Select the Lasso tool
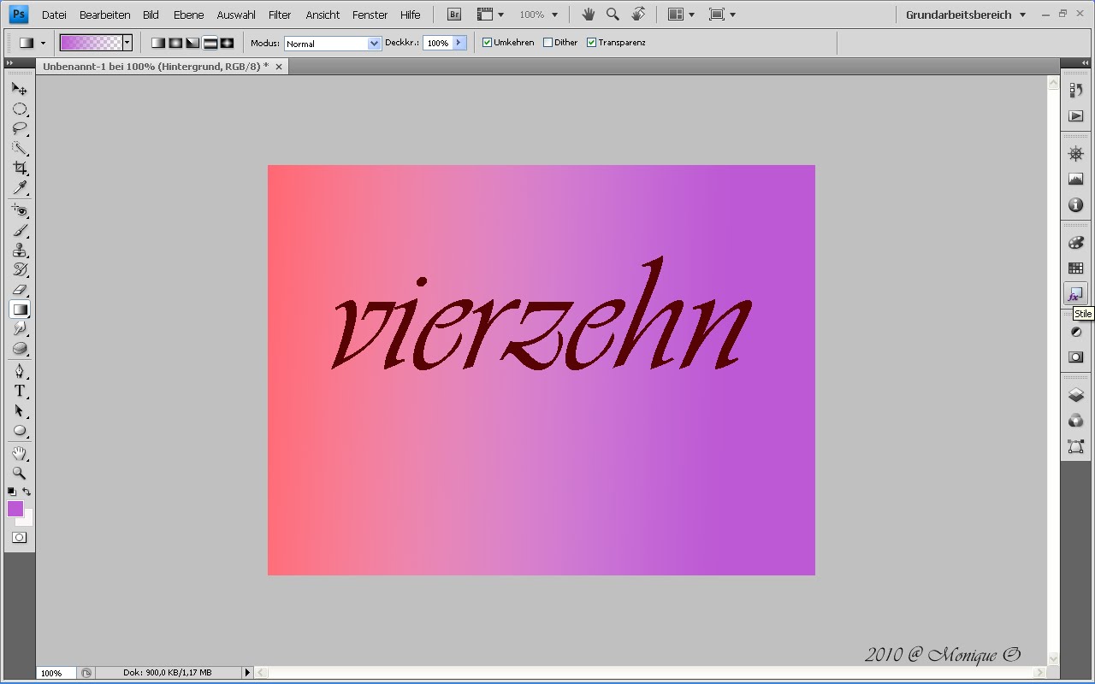This screenshot has height=684, width=1095. (19, 129)
